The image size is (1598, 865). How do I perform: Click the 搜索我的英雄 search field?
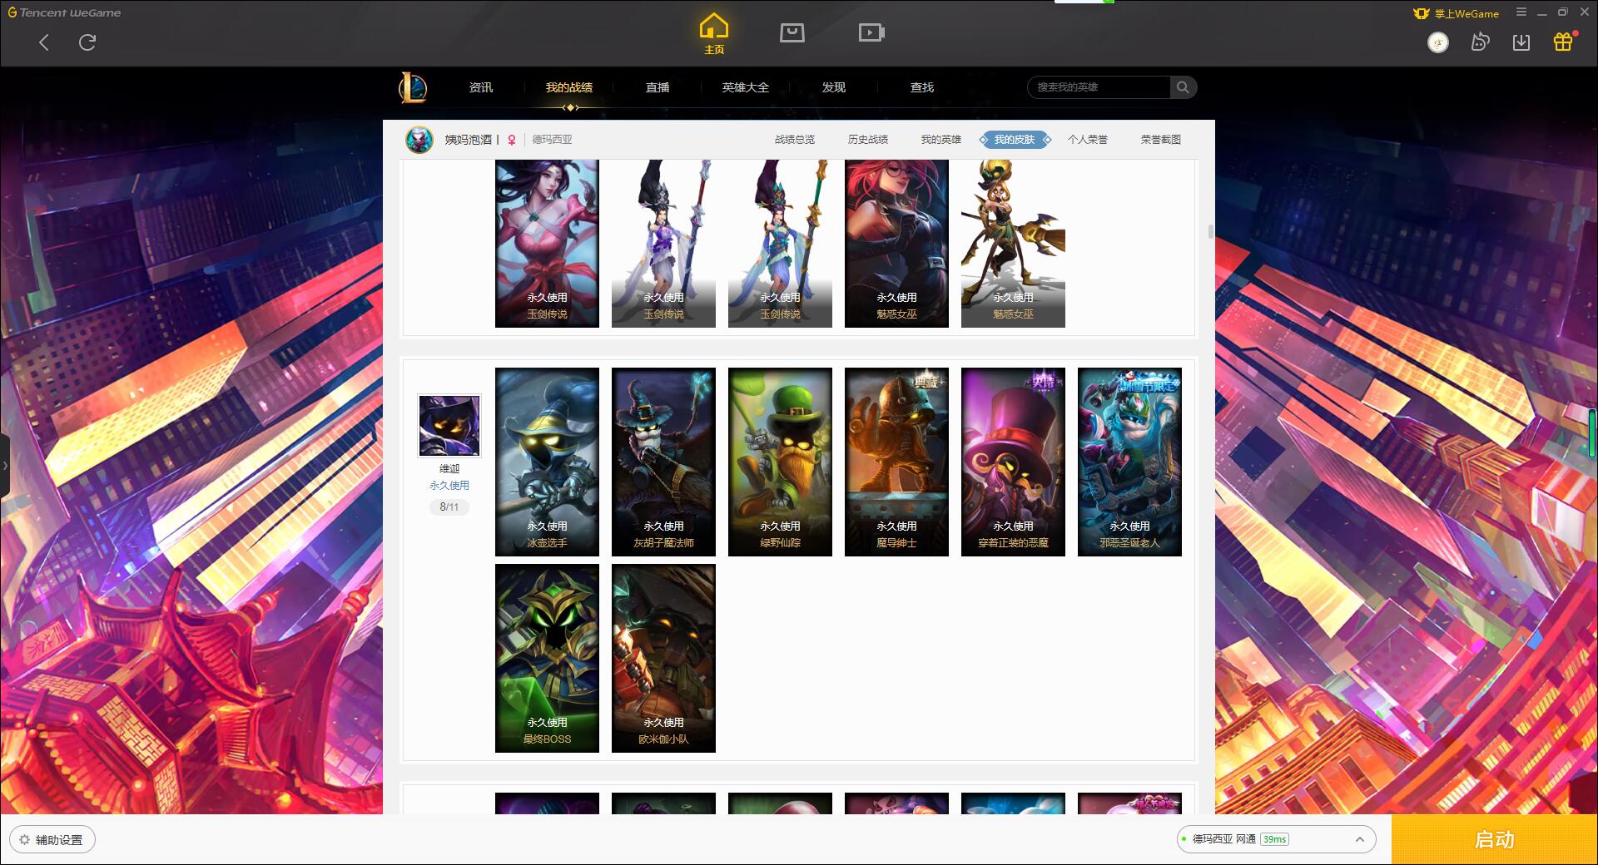[x=1099, y=87]
